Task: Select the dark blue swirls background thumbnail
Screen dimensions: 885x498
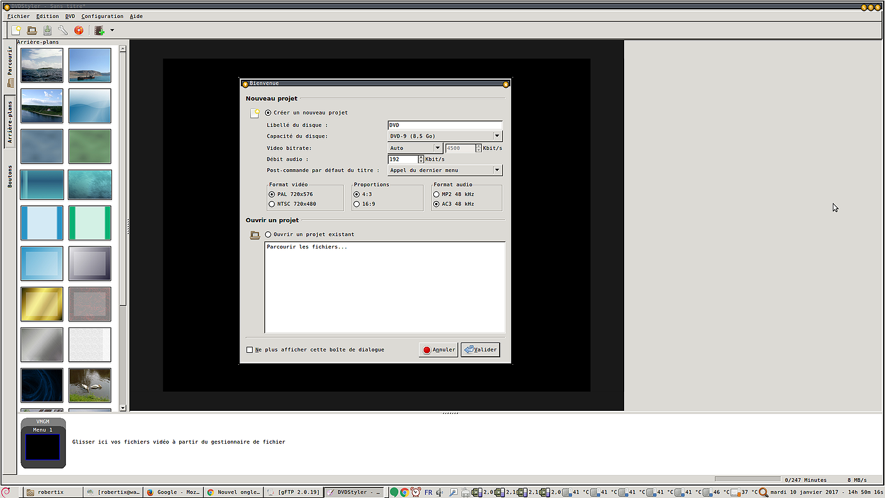Action: click(42, 385)
